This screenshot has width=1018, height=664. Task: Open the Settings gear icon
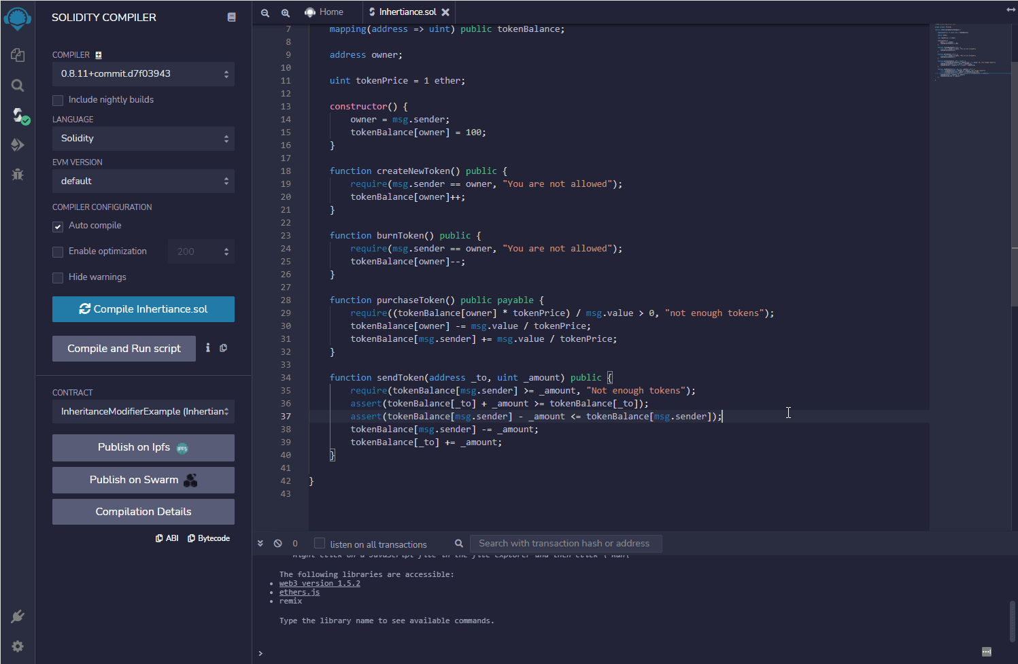(18, 646)
